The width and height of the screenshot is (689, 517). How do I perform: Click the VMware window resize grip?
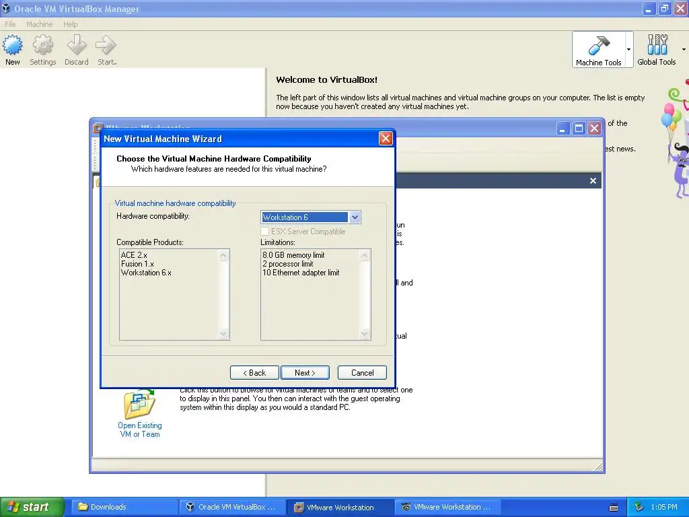tap(598, 467)
